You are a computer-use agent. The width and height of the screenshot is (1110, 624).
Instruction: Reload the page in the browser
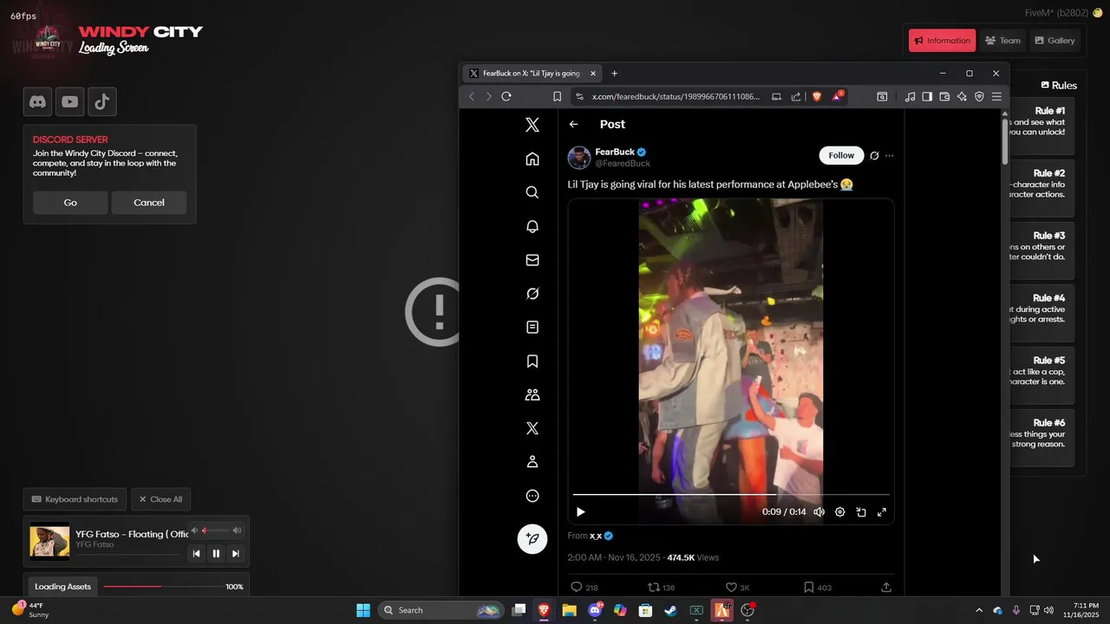pyautogui.click(x=506, y=96)
